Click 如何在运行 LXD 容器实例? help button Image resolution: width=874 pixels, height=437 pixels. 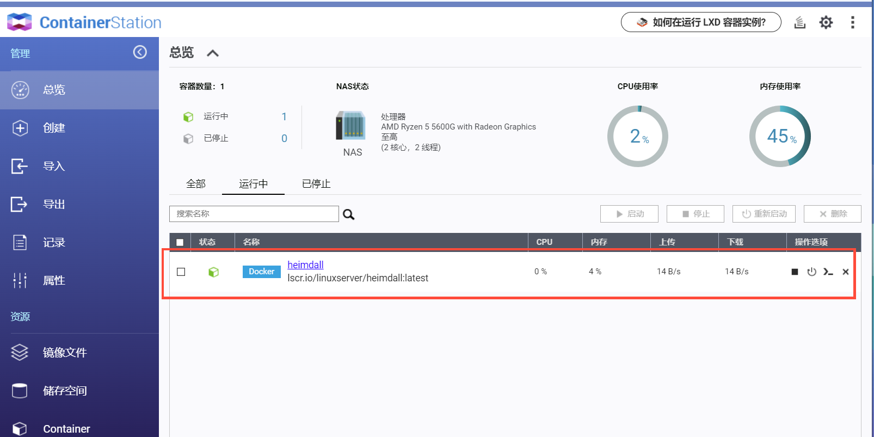(701, 22)
